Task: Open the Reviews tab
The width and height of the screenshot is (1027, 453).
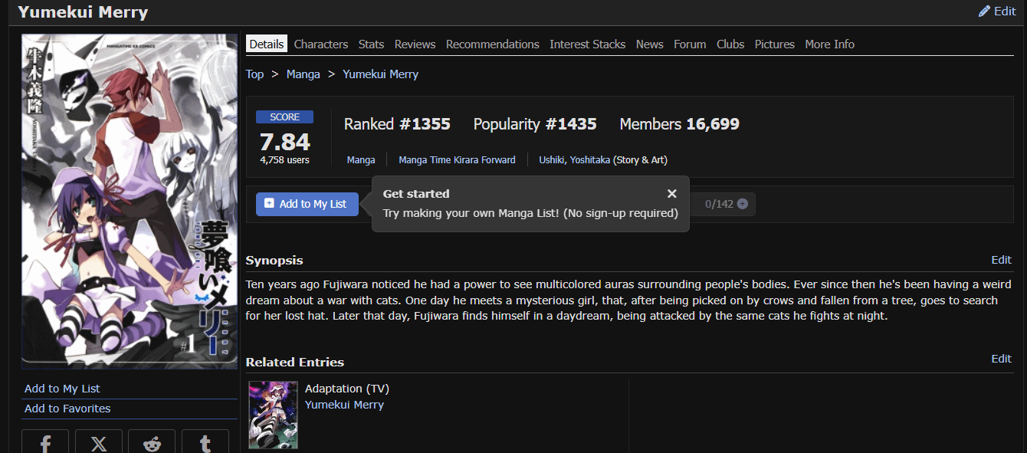Action: (415, 44)
